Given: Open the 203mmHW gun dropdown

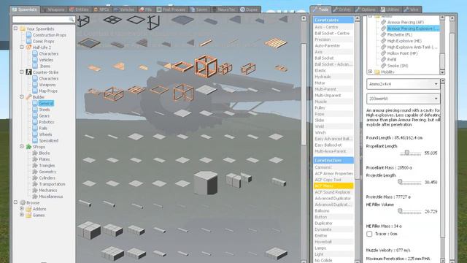Looking at the screenshot, I should 403,99.
